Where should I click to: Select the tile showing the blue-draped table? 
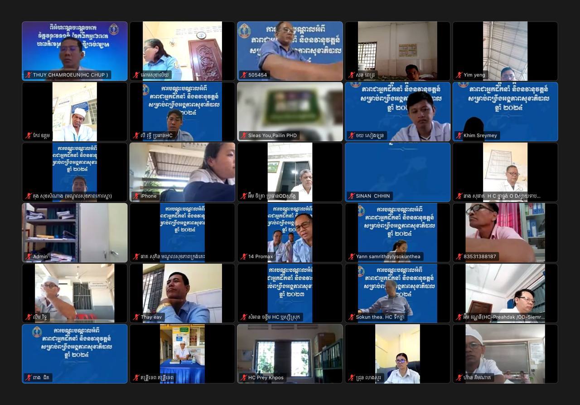pos(182,353)
